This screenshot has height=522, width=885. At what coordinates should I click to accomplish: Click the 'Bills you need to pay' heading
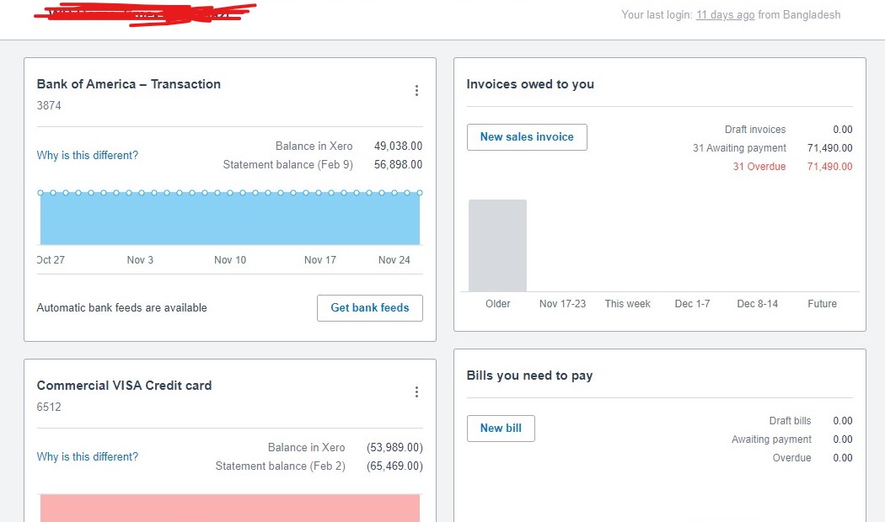coord(529,376)
